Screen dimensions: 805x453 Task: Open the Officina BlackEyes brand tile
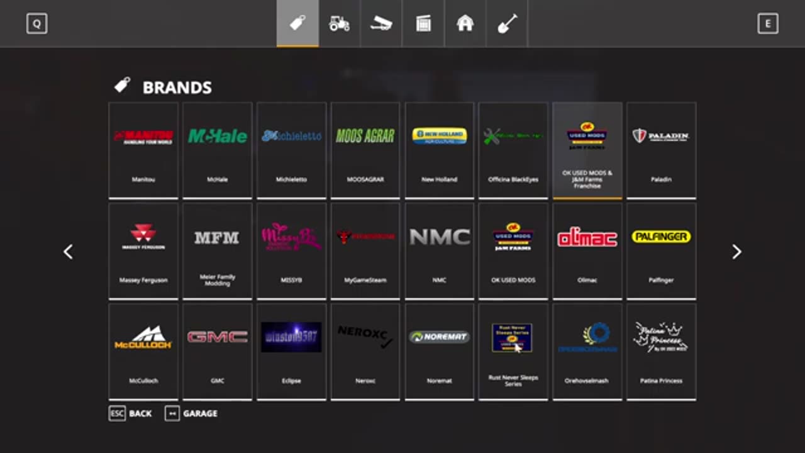(x=513, y=150)
